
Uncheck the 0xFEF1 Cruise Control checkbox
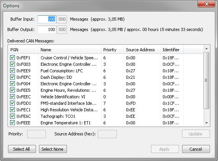pyautogui.click(x=12, y=58)
